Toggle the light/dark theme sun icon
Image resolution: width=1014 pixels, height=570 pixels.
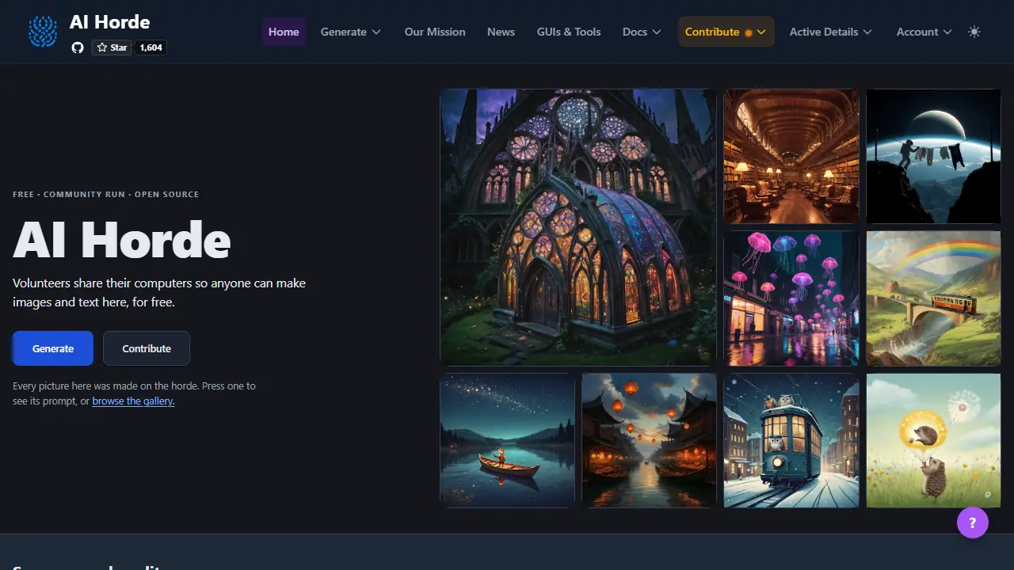[974, 32]
